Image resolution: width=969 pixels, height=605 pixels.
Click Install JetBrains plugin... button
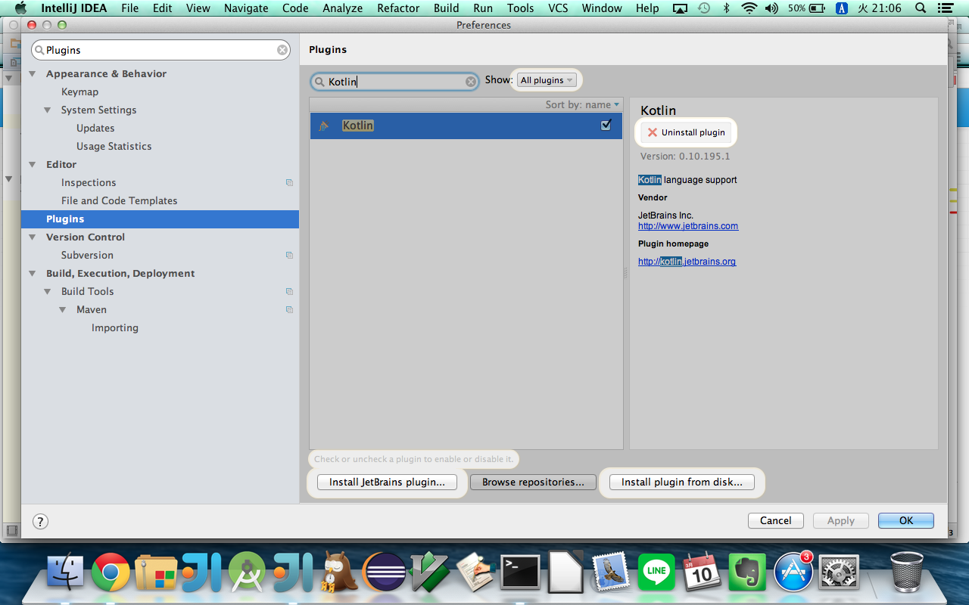coord(387,482)
